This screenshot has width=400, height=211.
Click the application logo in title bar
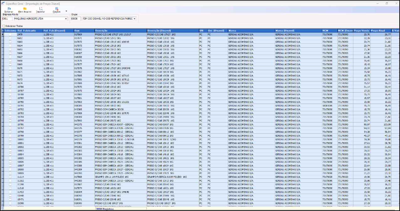pyautogui.click(x=3, y=3)
